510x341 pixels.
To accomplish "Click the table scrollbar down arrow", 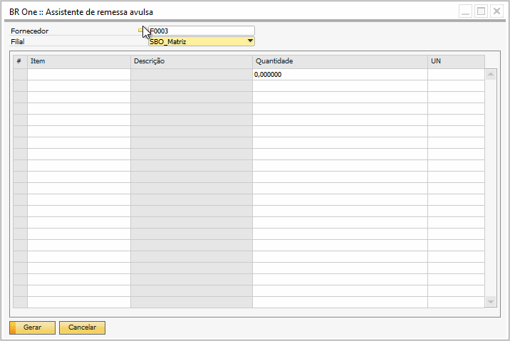I will click(x=490, y=302).
